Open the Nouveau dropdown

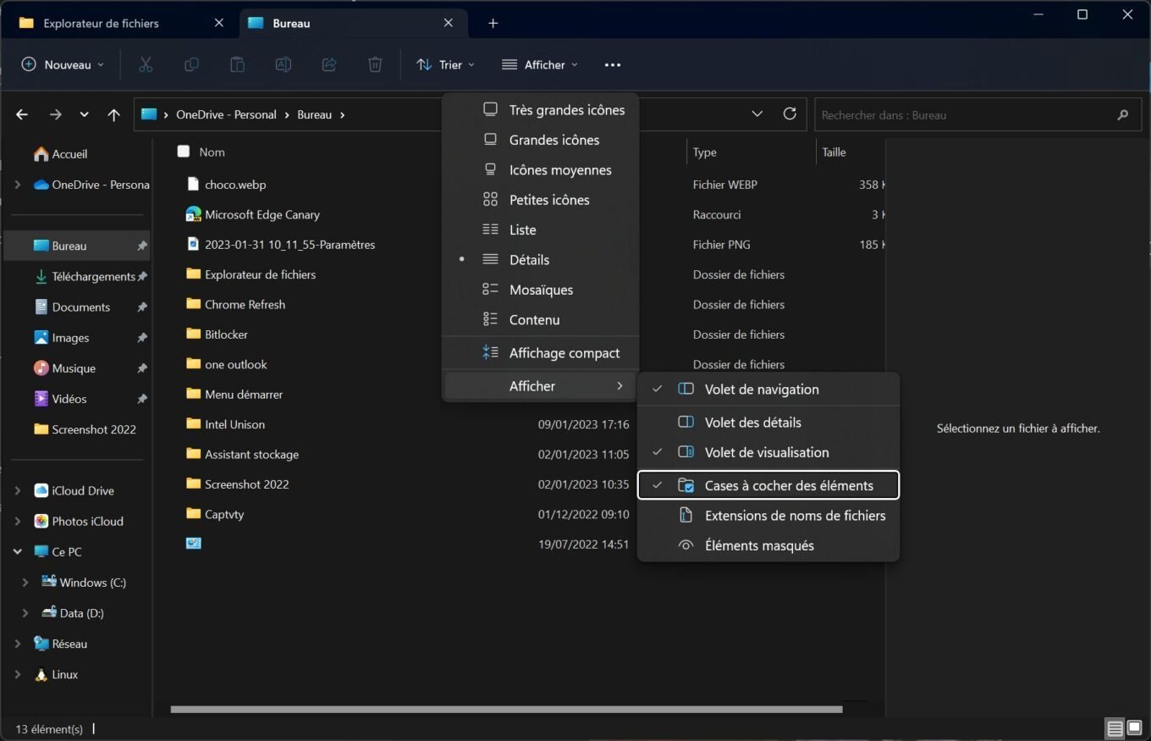[x=63, y=64]
